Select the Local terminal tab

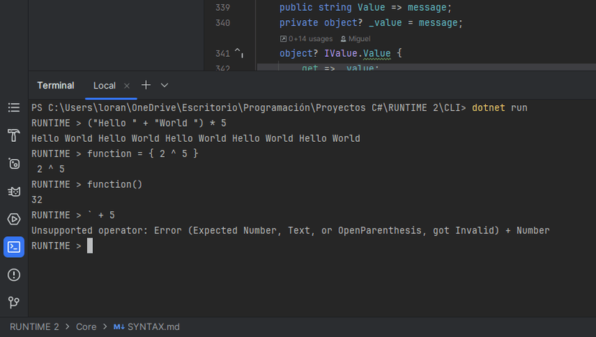click(104, 86)
